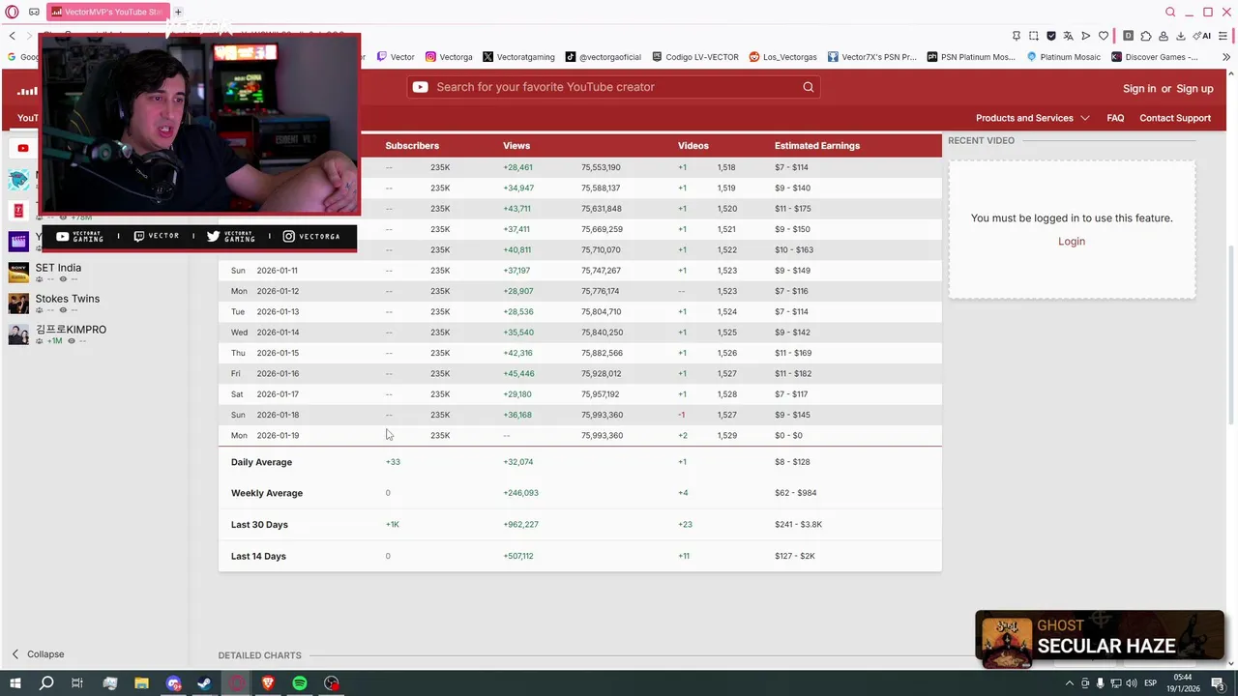Screen dimensions: 1238x696
Task: Click the Login link in Recent Video panel
Action: click(x=1072, y=242)
